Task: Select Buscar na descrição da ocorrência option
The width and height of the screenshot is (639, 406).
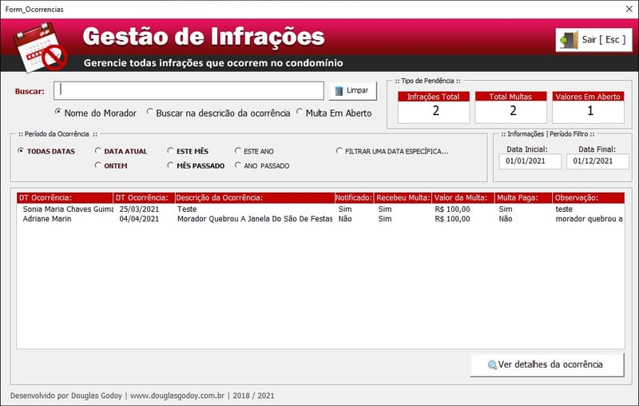Action: [x=151, y=113]
